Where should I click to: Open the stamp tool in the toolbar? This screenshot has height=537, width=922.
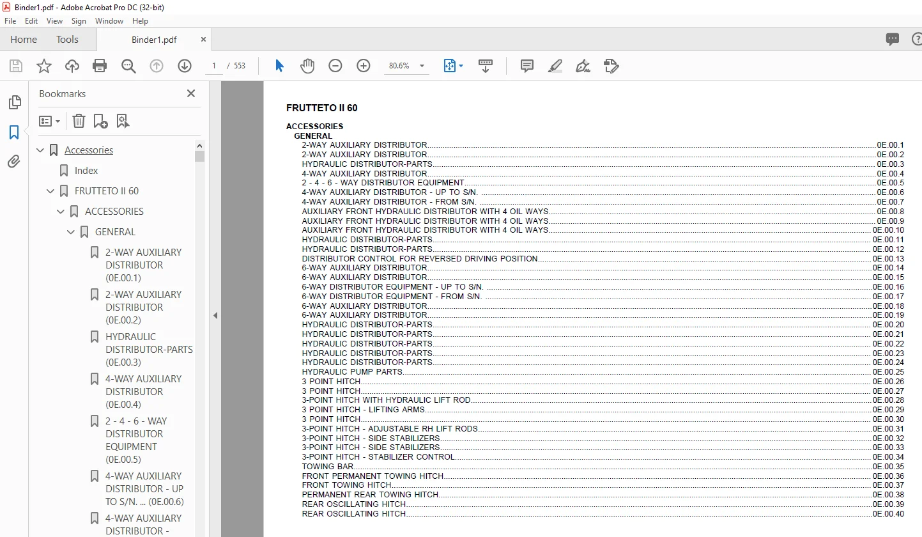[x=611, y=66]
